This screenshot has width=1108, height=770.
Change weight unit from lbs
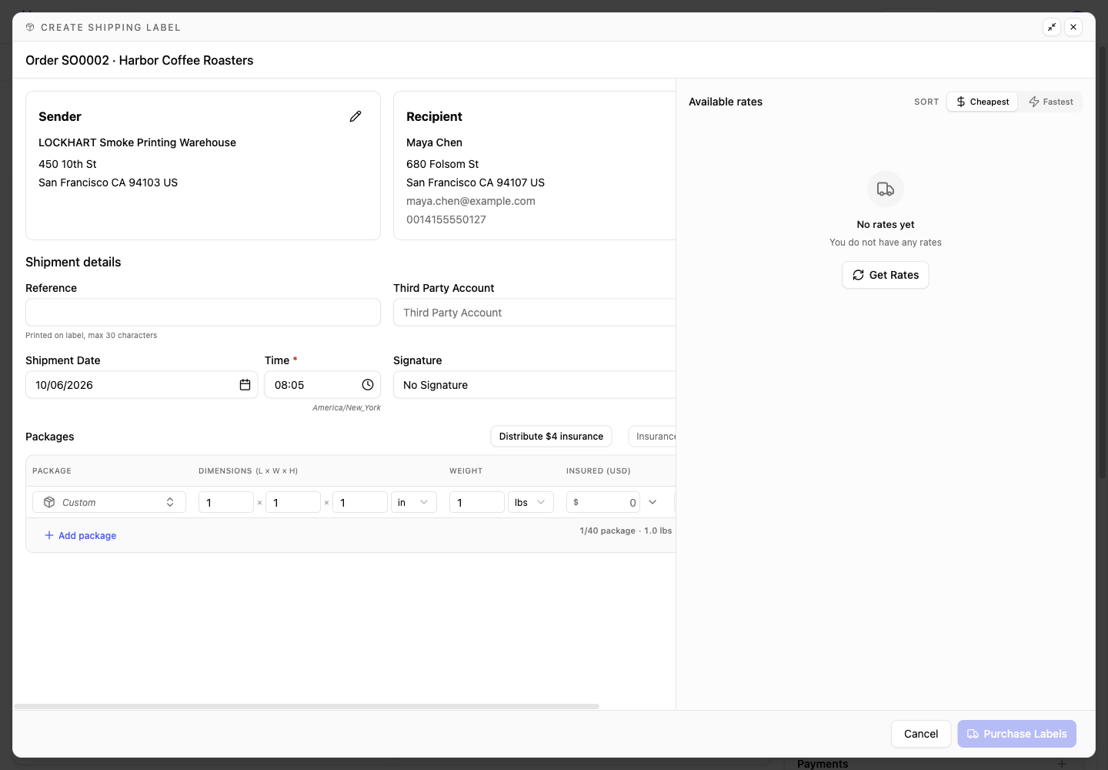pyautogui.click(x=531, y=502)
